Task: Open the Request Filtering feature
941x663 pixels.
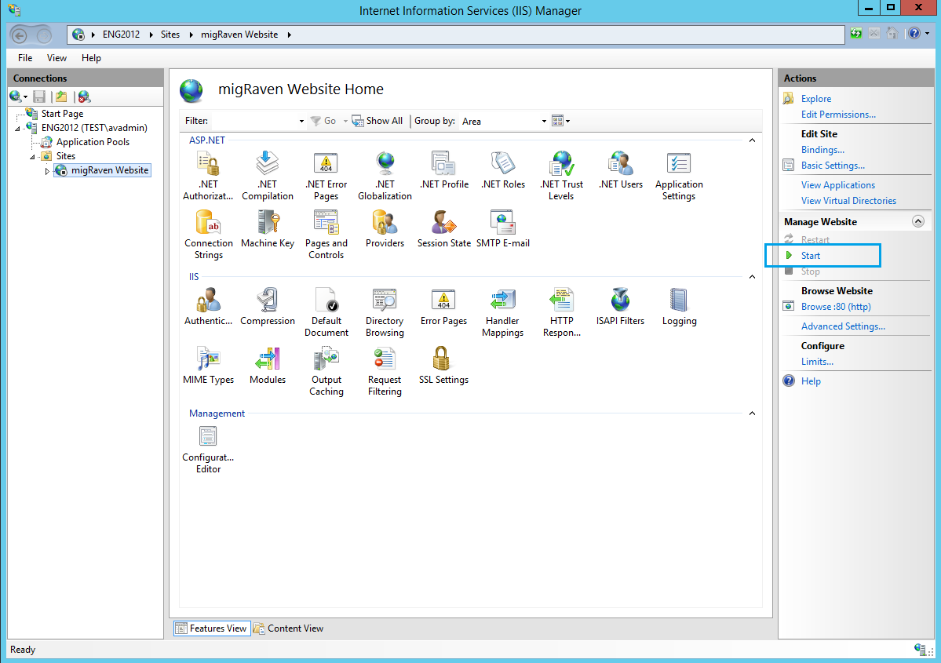Action: tap(385, 371)
